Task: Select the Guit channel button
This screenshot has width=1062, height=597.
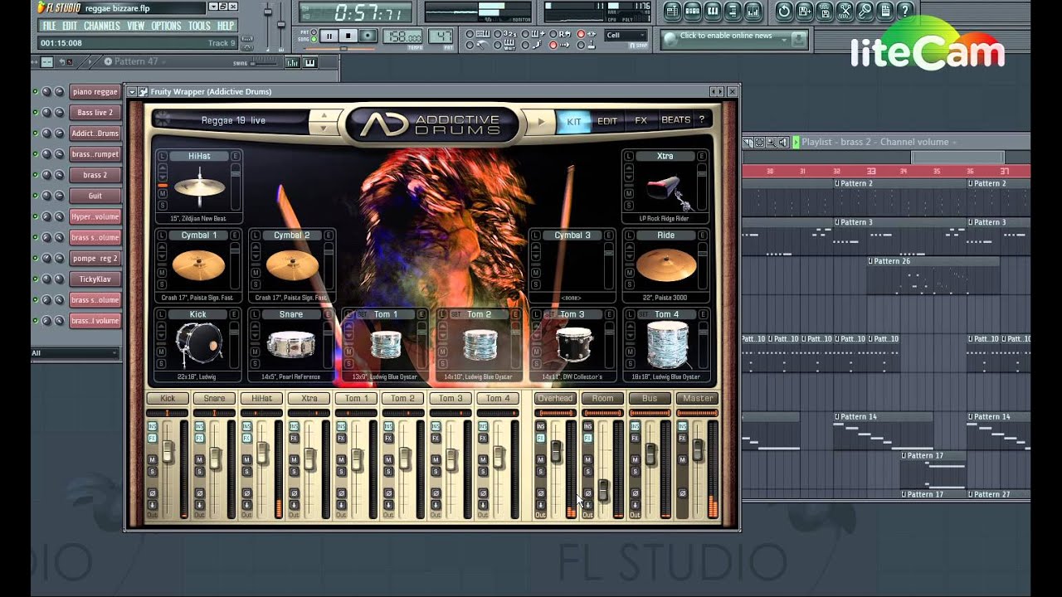Action: pyautogui.click(x=95, y=196)
